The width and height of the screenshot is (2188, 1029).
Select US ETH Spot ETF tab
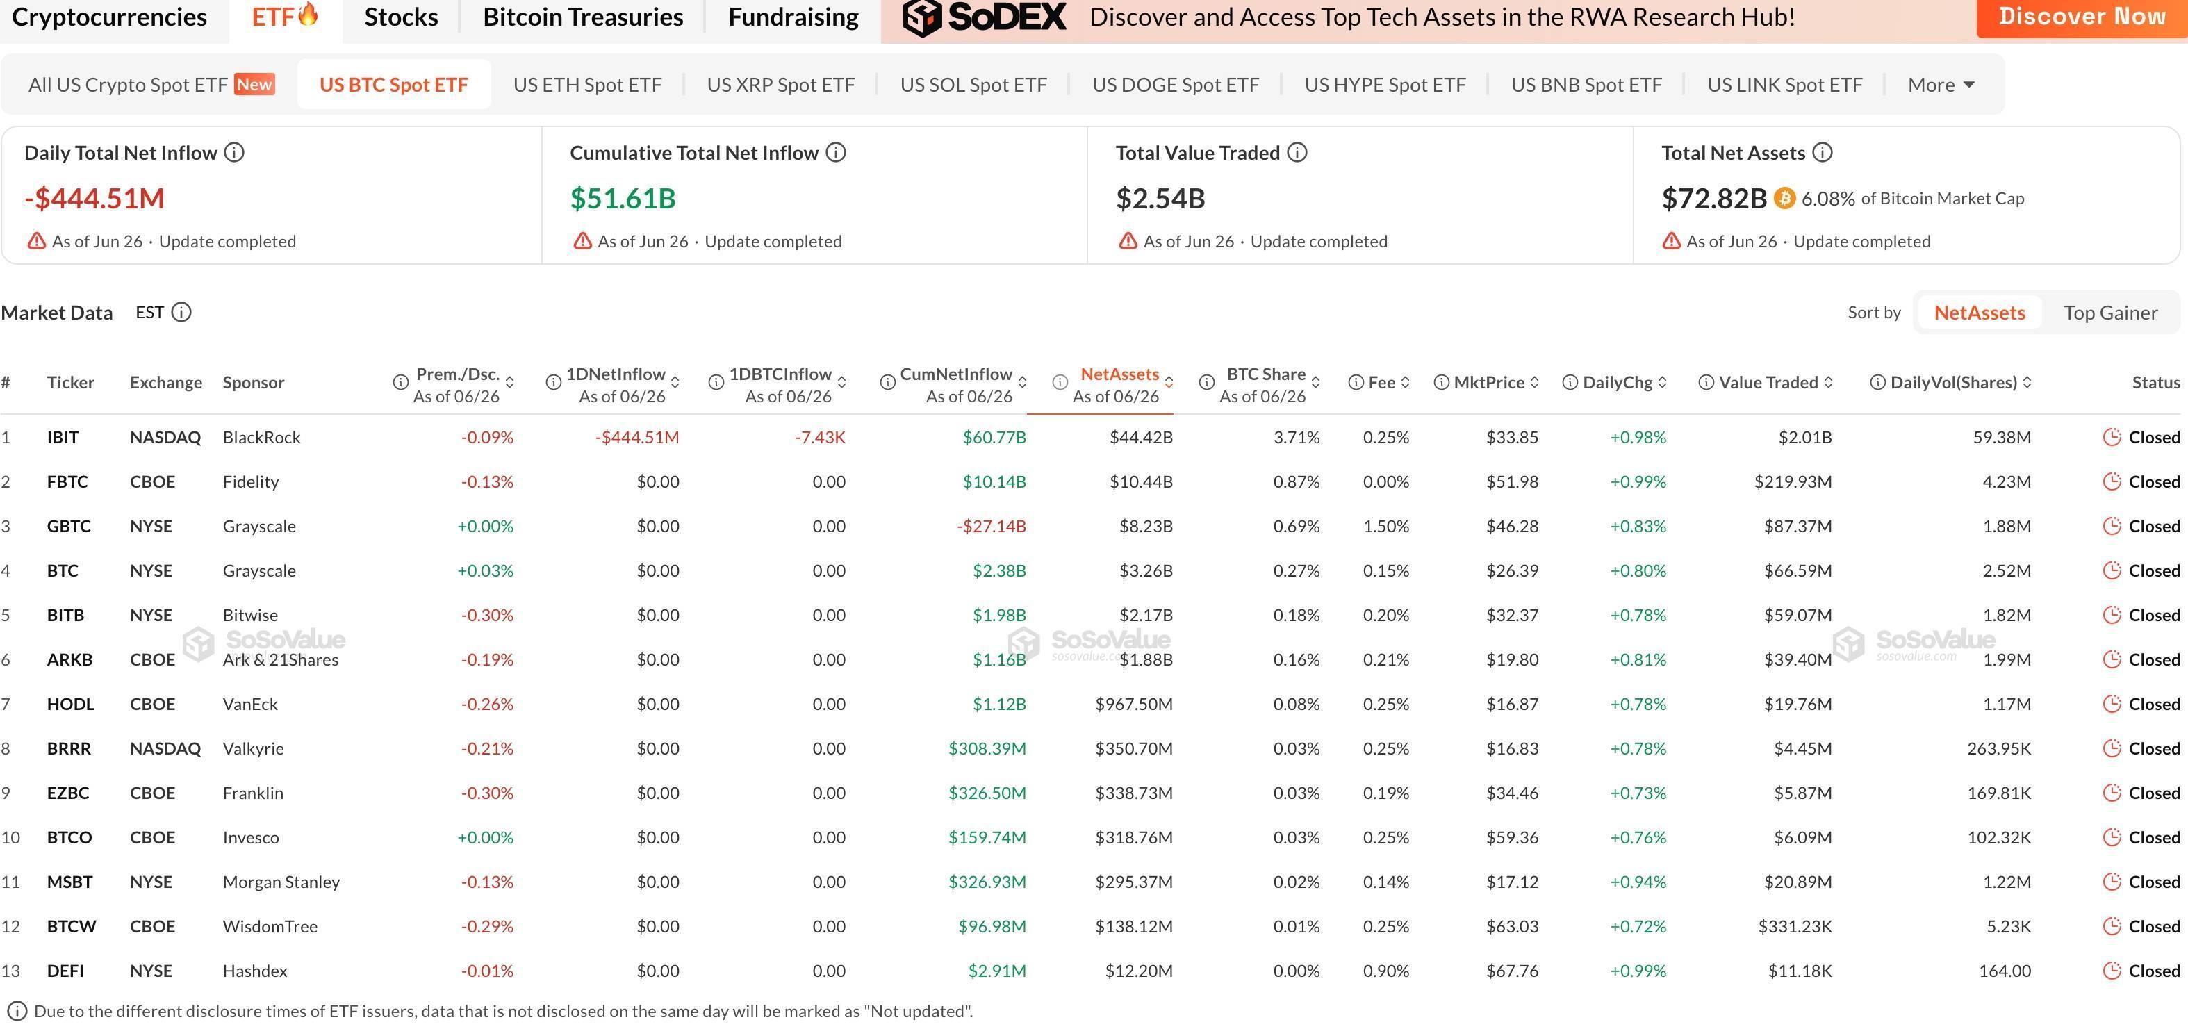[x=587, y=85]
